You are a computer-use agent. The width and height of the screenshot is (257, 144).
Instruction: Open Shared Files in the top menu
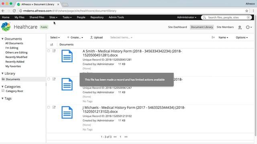(x=37, y=17)
